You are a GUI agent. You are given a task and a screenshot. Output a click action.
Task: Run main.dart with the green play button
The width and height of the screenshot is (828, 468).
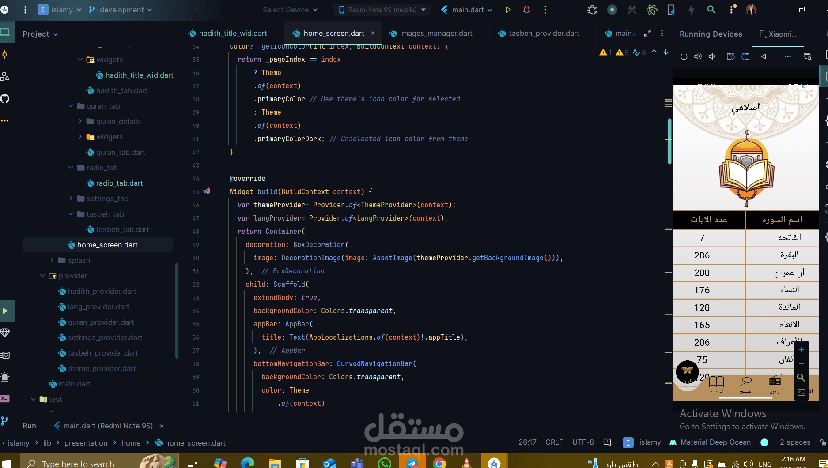point(508,10)
